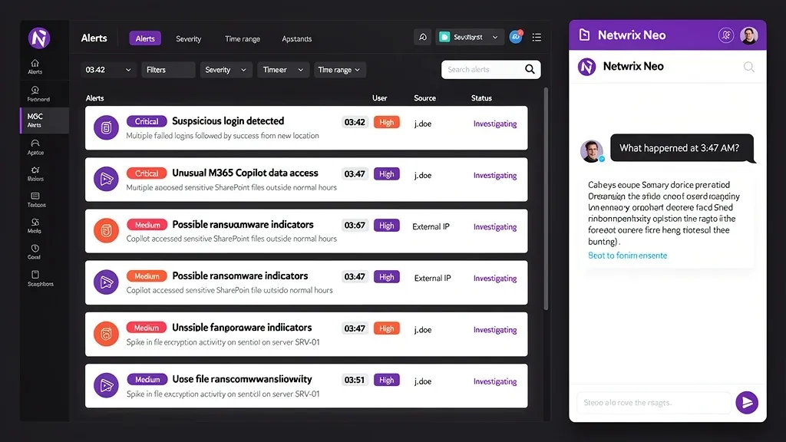Open the Apidoe sidebar icon
Screen dimensions: 786x442
coord(35,147)
